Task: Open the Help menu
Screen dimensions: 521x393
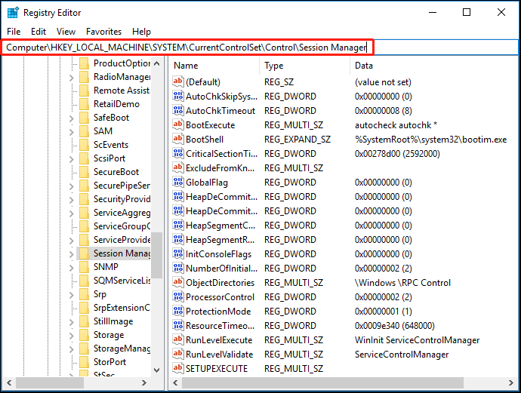Action: (141, 32)
